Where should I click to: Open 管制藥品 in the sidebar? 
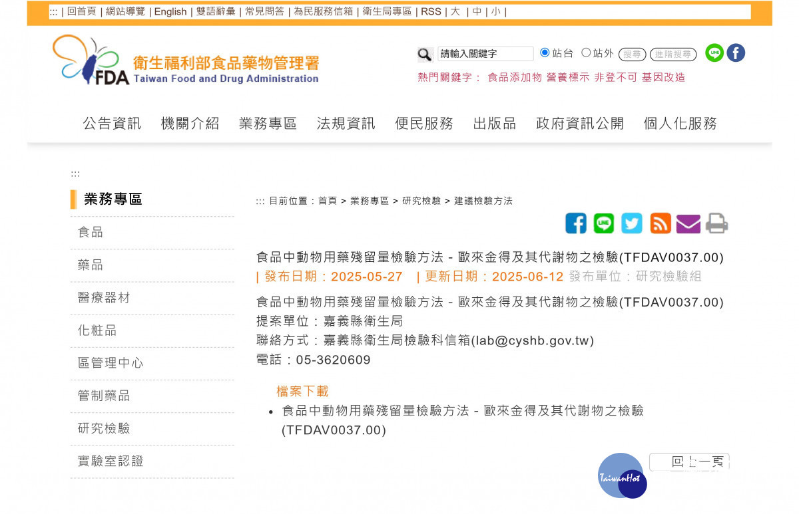[104, 395]
